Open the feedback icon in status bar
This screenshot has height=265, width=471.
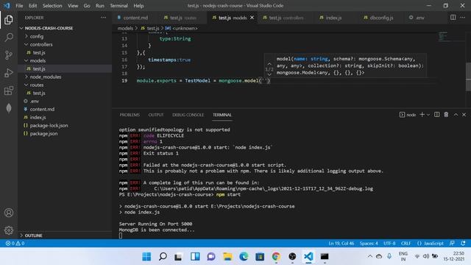pyautogui.click(x=452, y=244)
